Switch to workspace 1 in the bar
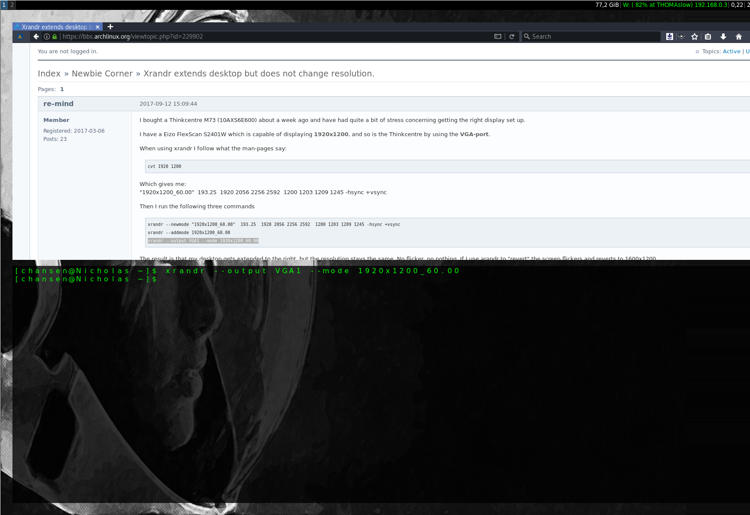Viewport: 750px width, 515px height. point(4,5)
